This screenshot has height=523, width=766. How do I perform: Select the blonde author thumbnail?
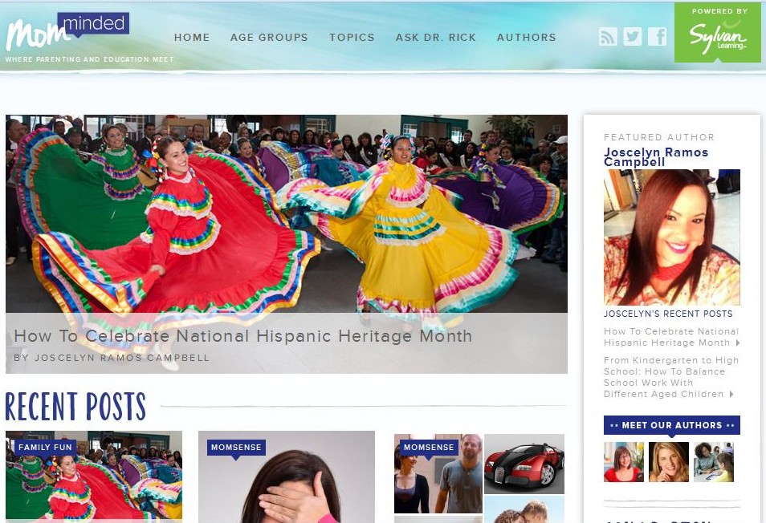pyautogui.click(x=669, y=462)
